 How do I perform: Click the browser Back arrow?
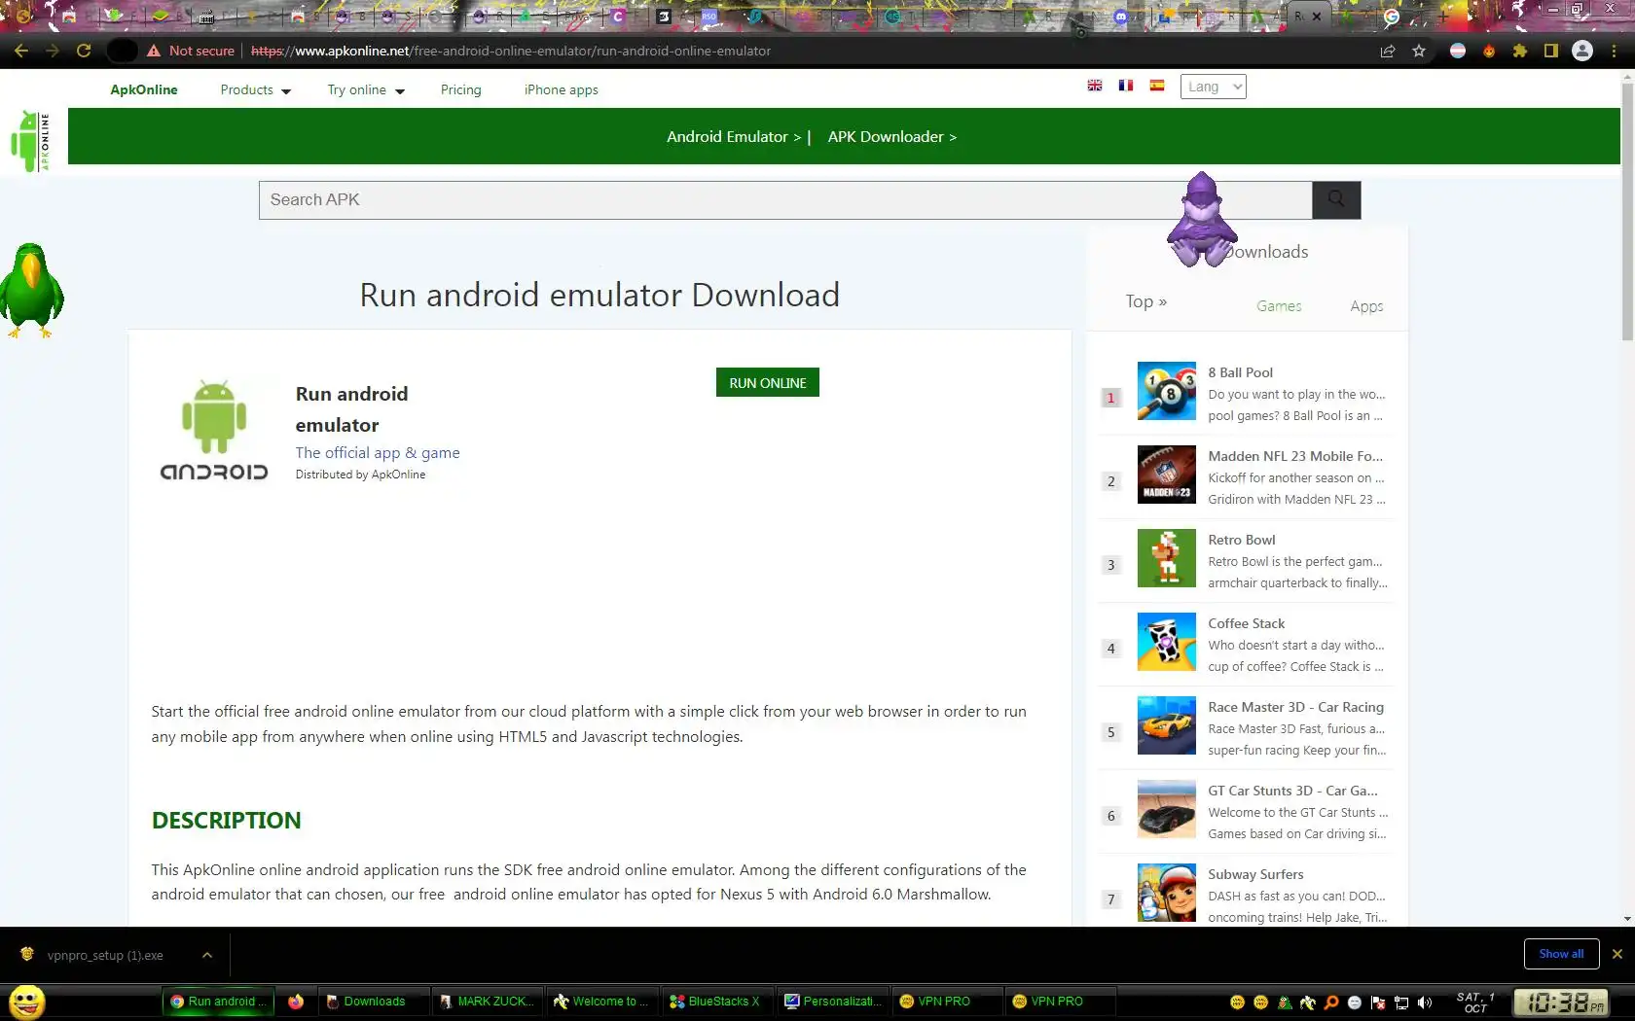(x=21, y=51)
